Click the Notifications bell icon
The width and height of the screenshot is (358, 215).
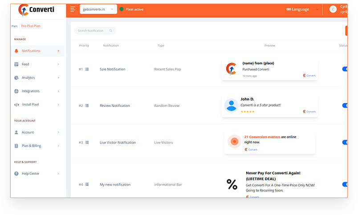tap(16, 51)
